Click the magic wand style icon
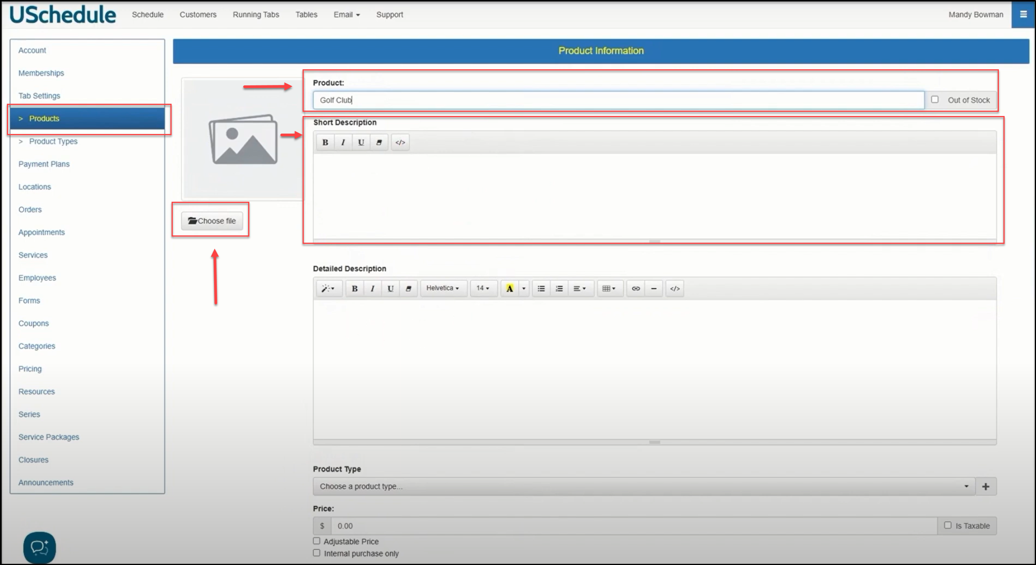This screenshot has height=565, width=1036. 328,289
